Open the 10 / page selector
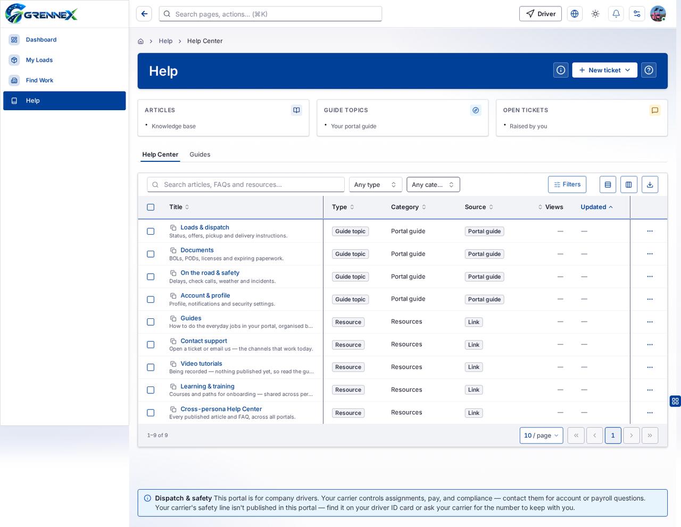 tap(541, 435)
